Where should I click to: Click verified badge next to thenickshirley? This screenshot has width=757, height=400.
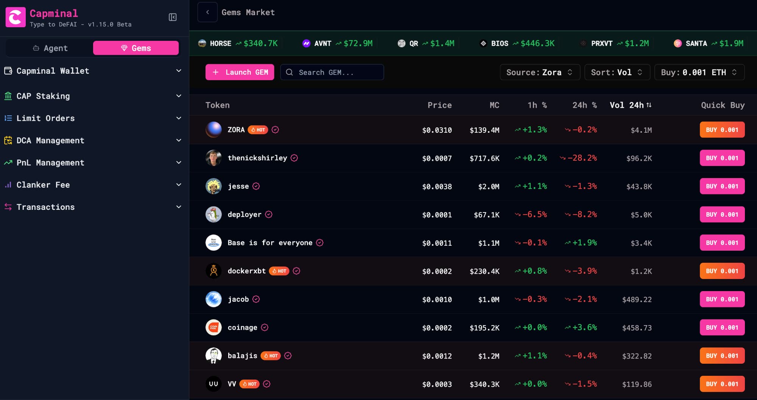[x=294, y=158]
